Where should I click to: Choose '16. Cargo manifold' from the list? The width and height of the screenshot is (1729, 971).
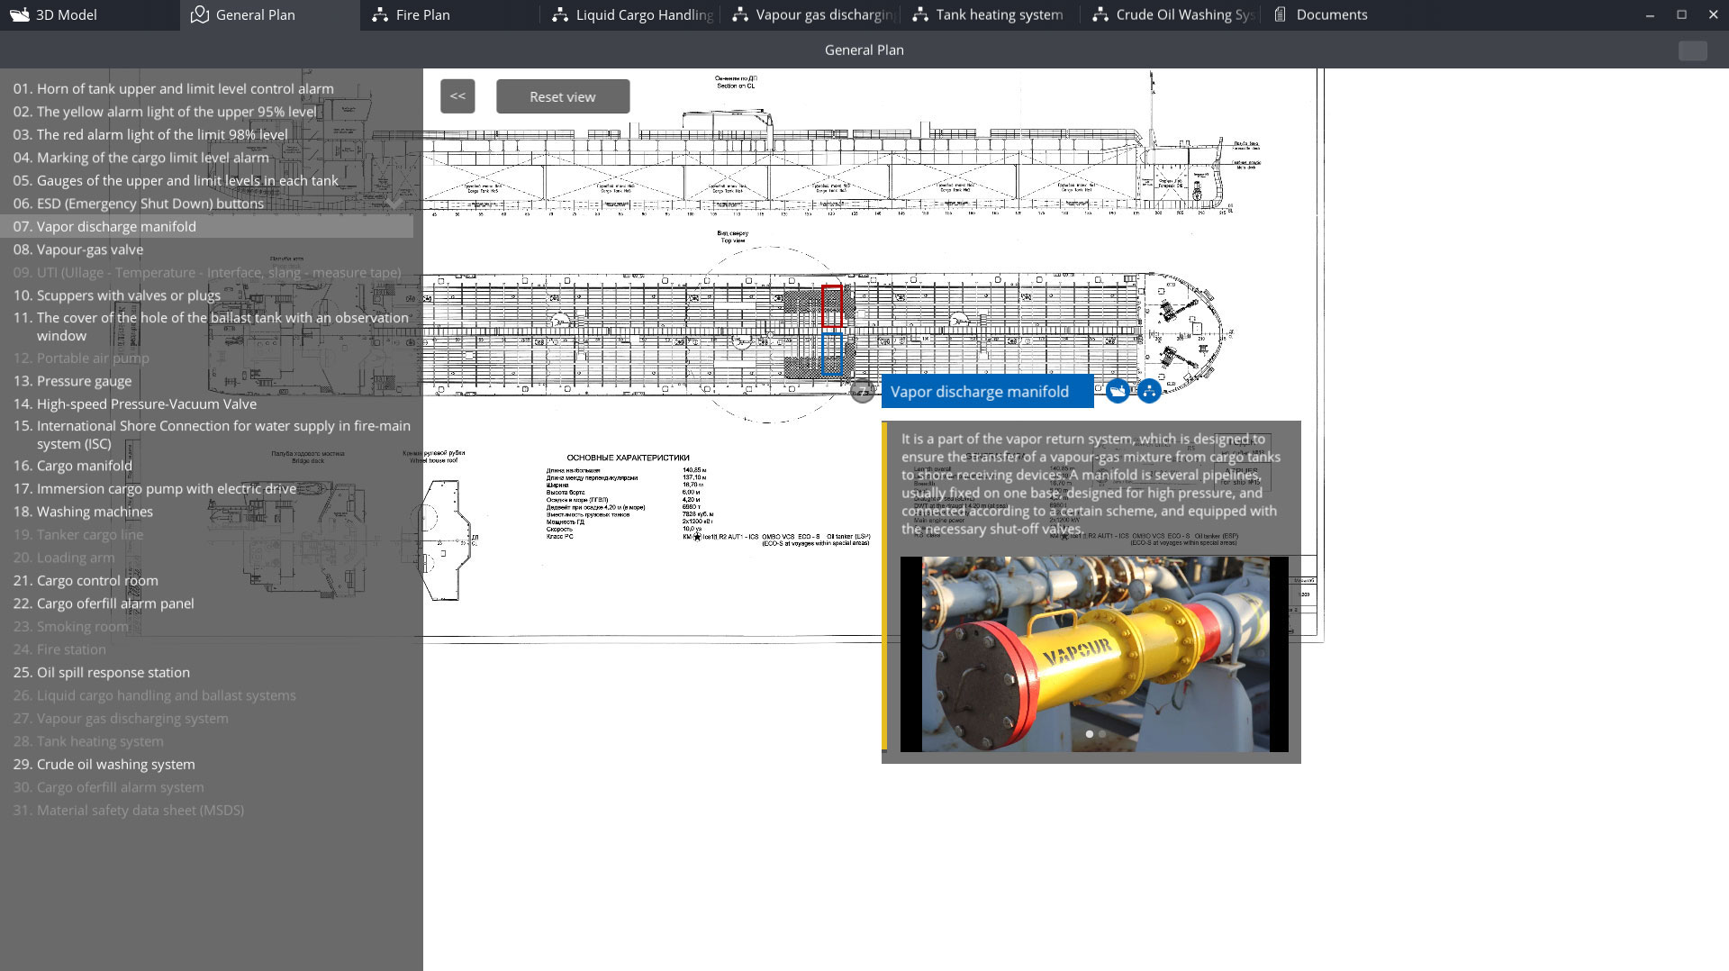point(84,466)
